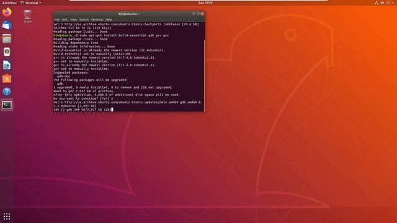Click the 'Suggested packages:' line
Screen dimensions: 397x223
pos(71,72)
